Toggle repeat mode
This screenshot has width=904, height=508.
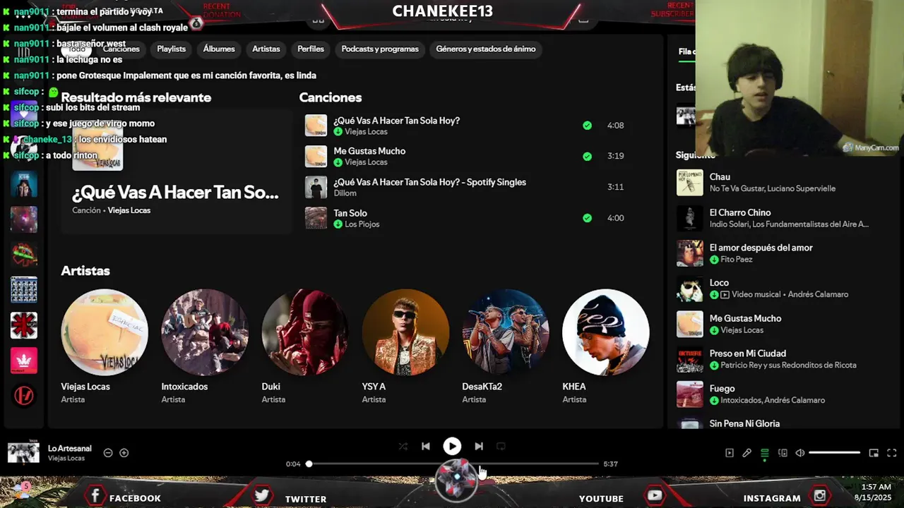[x=501, y=446]
